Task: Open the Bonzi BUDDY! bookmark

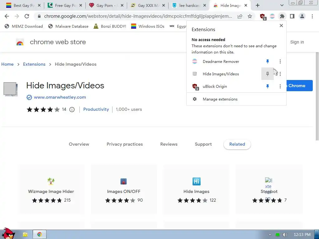Action: click(110, 26)
